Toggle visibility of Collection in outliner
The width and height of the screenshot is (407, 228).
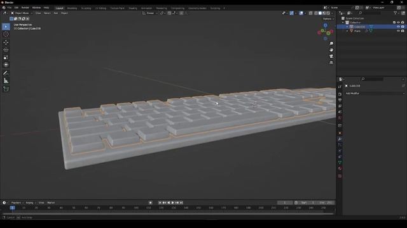(398, 23)
